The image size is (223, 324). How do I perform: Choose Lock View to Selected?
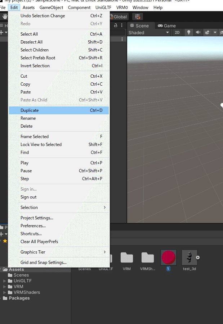pos(59,145)
